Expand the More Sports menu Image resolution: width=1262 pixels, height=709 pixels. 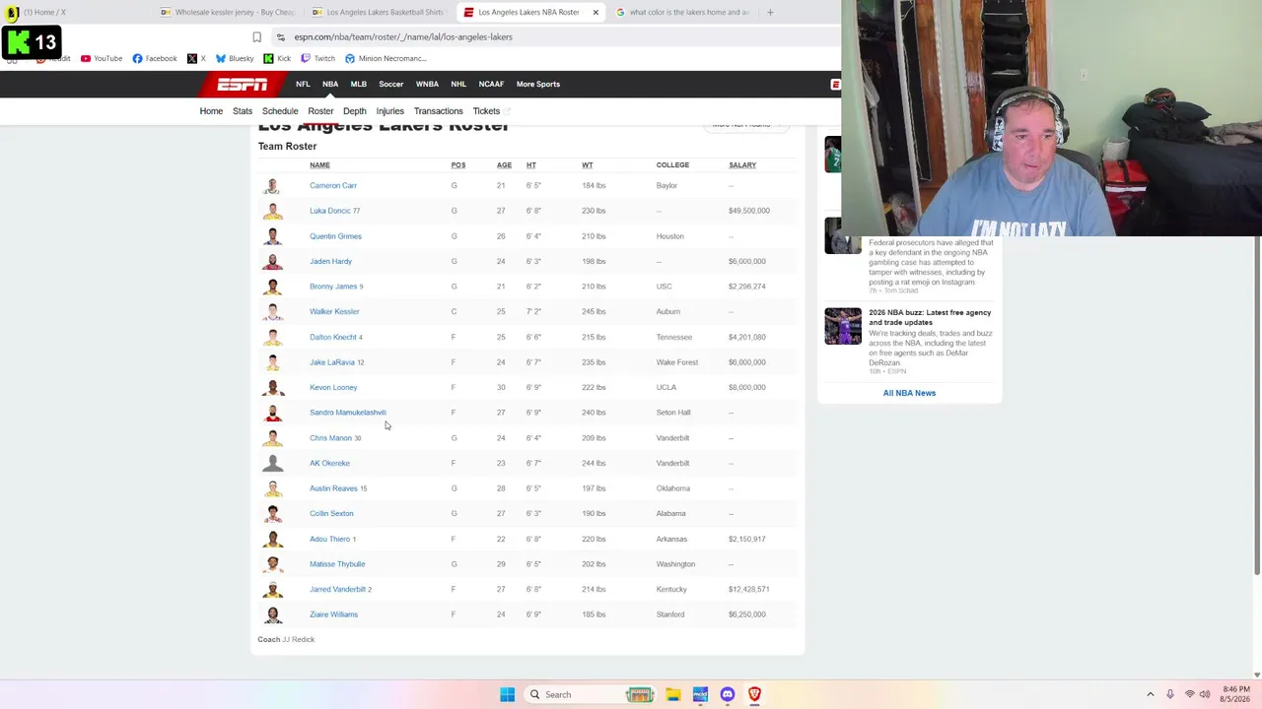[538, 84]
